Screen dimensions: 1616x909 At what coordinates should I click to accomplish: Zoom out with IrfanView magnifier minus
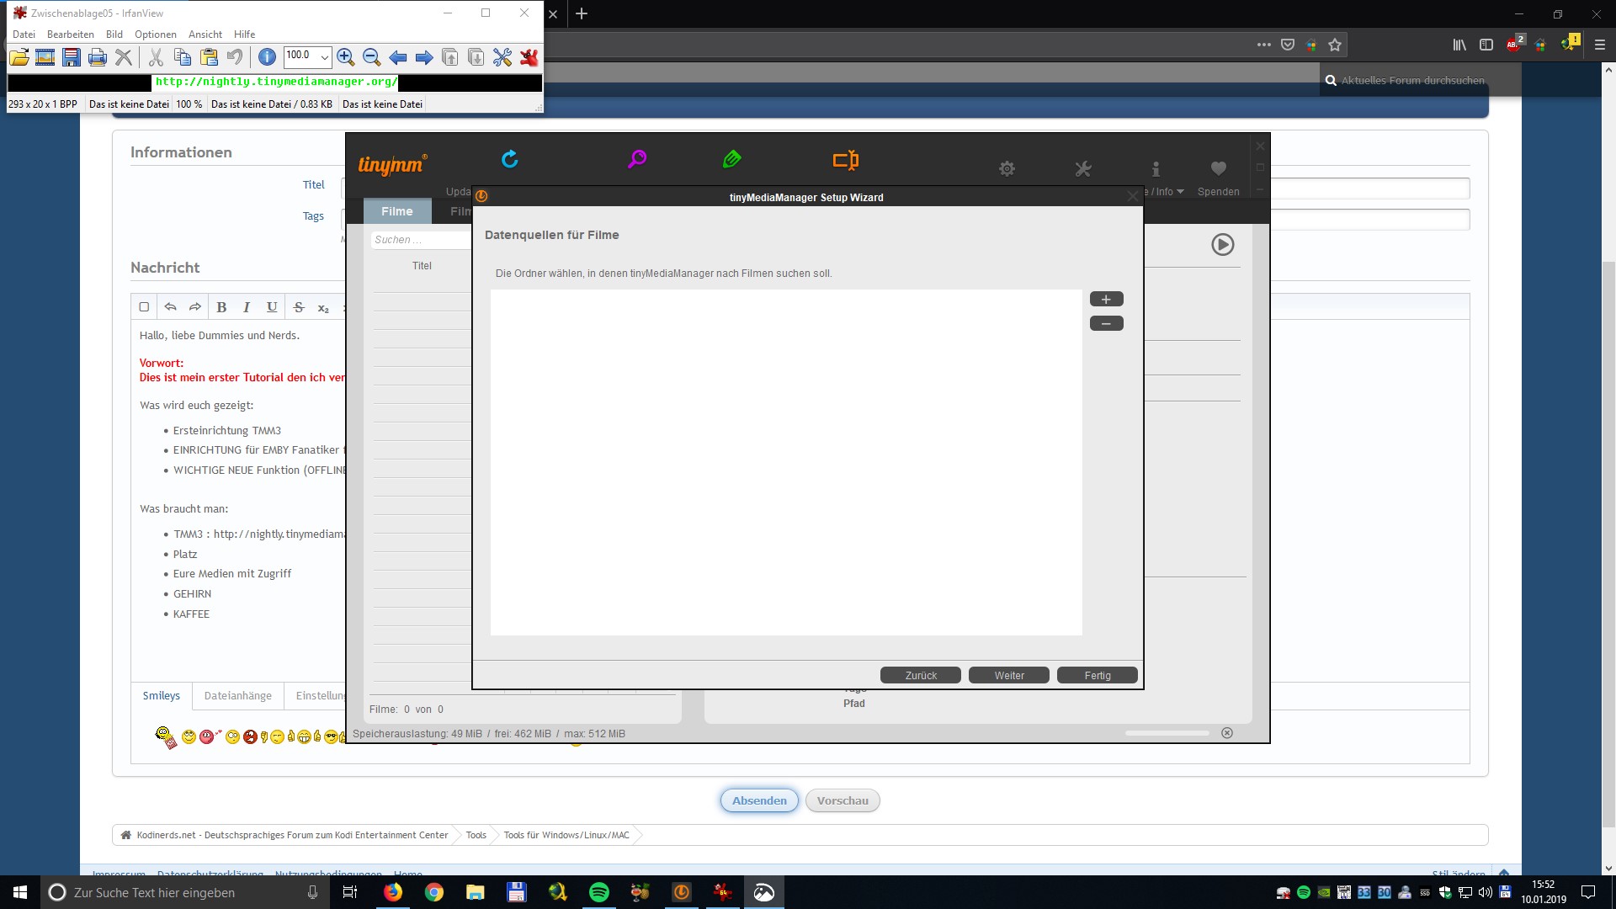(371, 57)
